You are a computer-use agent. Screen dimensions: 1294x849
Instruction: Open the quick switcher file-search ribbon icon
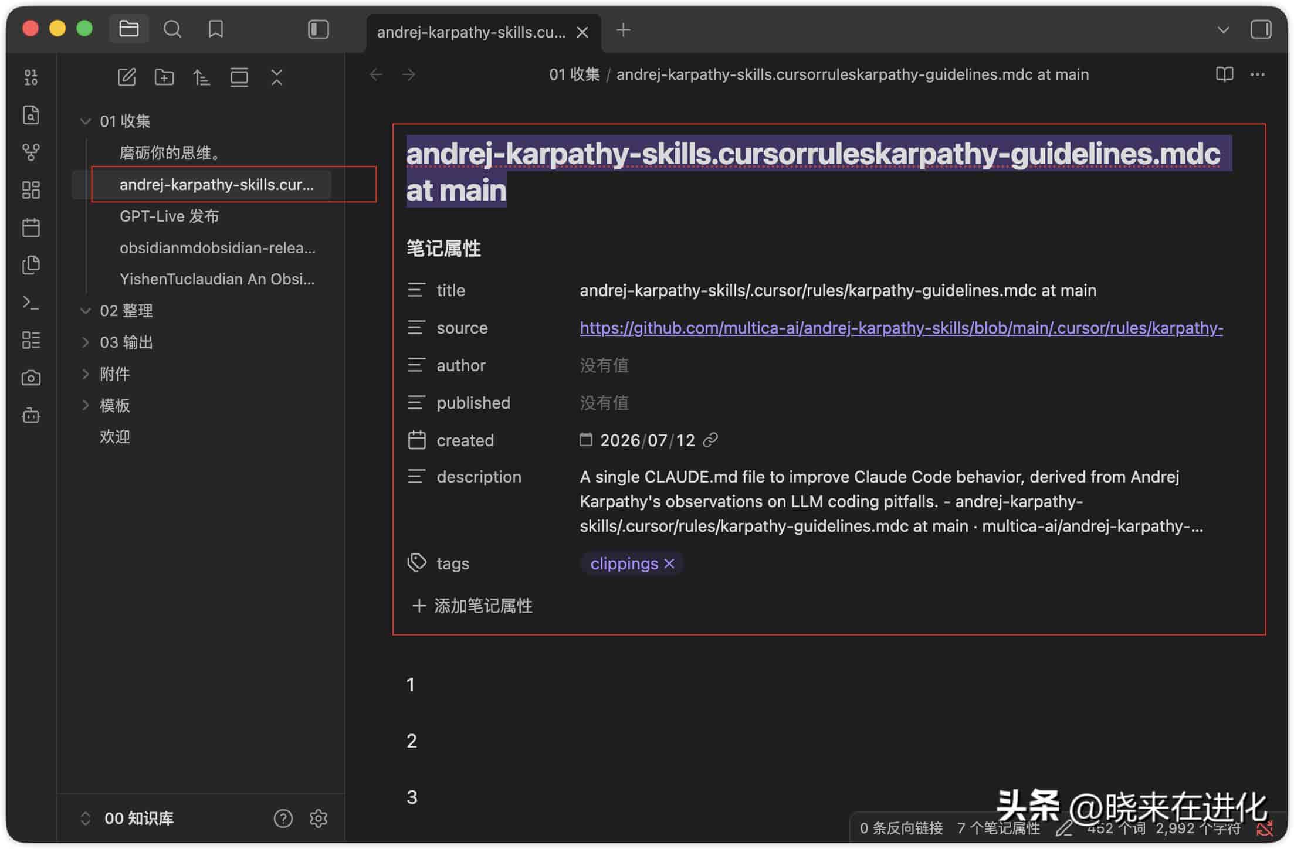(31, 115)
